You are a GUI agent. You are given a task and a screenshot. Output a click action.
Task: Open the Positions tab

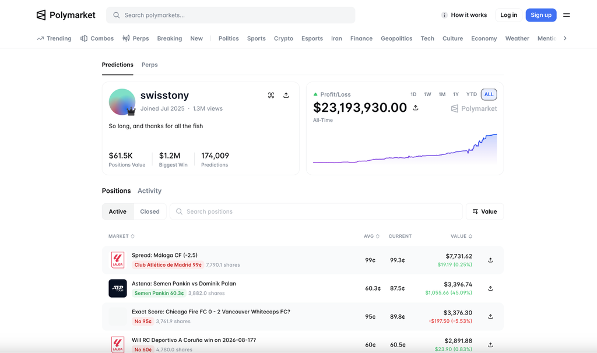click(116, 190)
